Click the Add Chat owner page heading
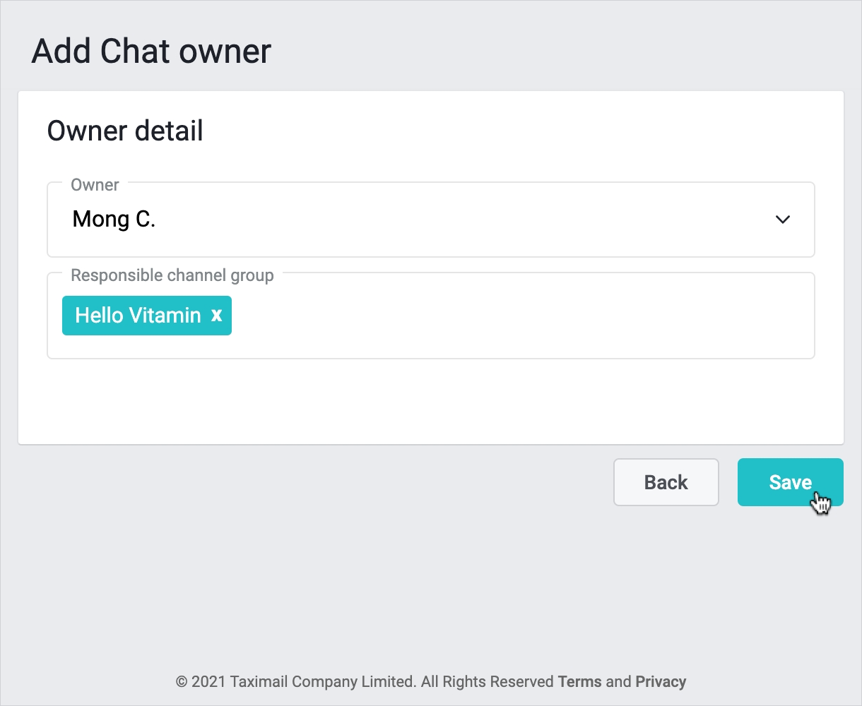Image resolution: width=862 pixels, height=706 pixels. point(151,52)
